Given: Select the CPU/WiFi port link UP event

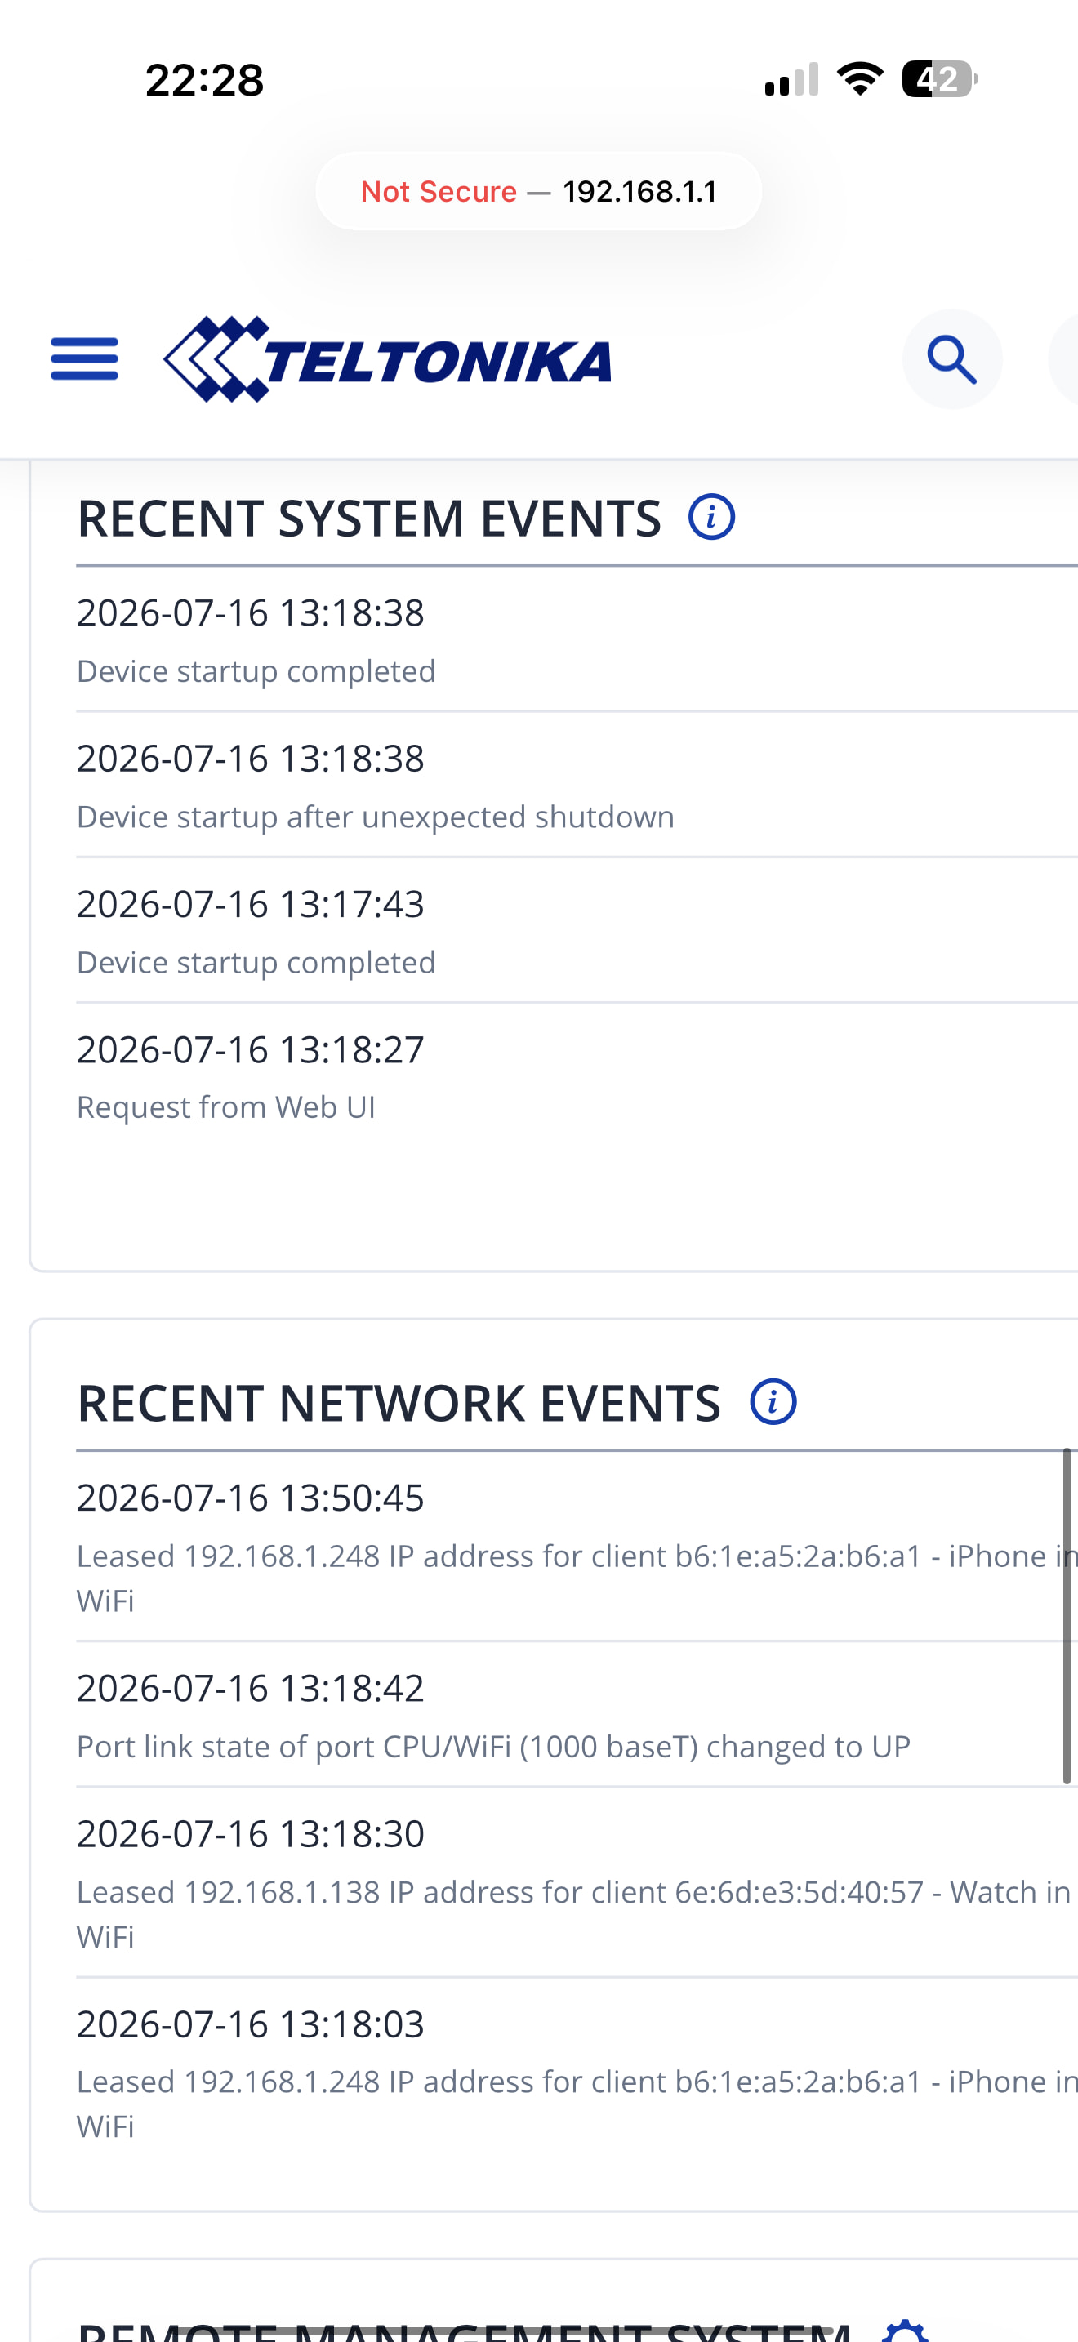Looking at the screenshot, I should pyautogui.click(x=577, y=1715).
